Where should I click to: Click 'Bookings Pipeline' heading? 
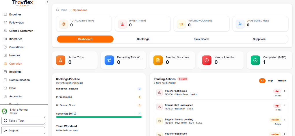click(68, 79)
